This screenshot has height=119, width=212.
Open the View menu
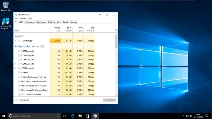30,19
